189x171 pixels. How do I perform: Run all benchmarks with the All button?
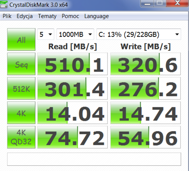tap(21, 39)
